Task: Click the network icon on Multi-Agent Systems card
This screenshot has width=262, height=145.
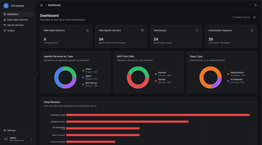Action: 88,30
